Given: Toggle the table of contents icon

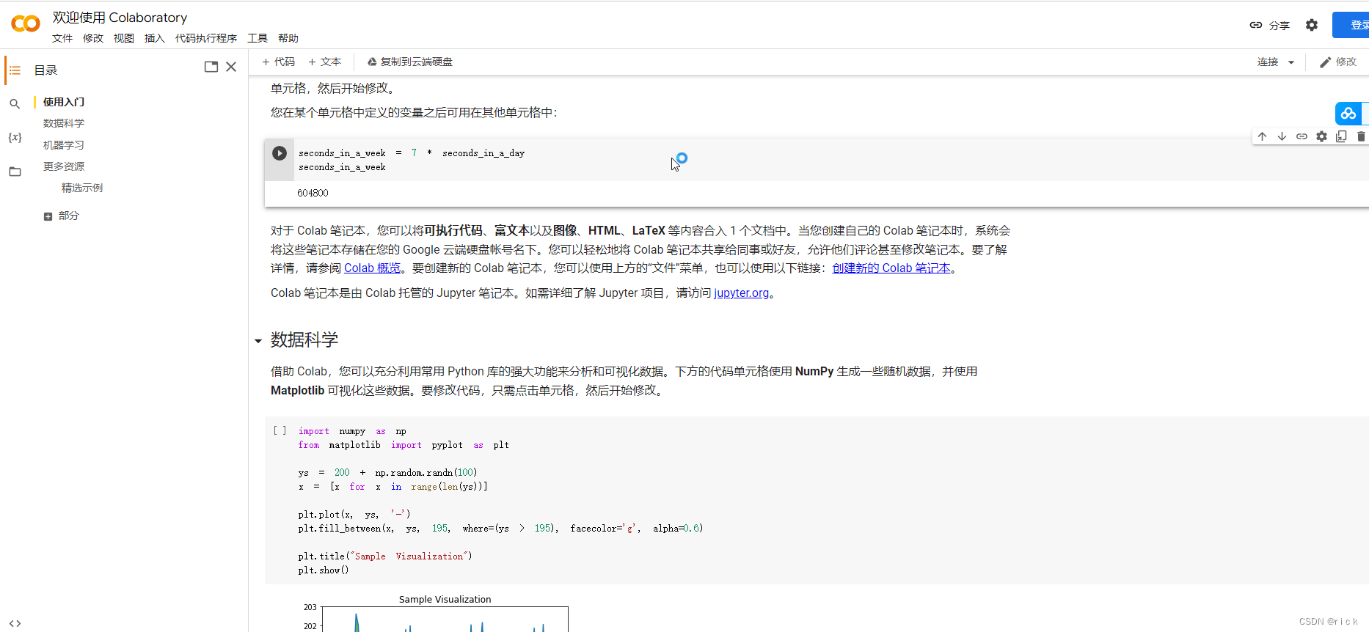Looking at the screenshot, I should point(15,70).
